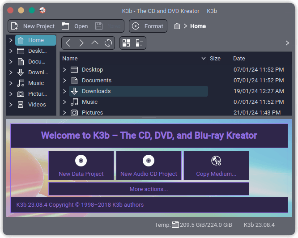Go back in file browser
The image size is (298, 238).
68,43
